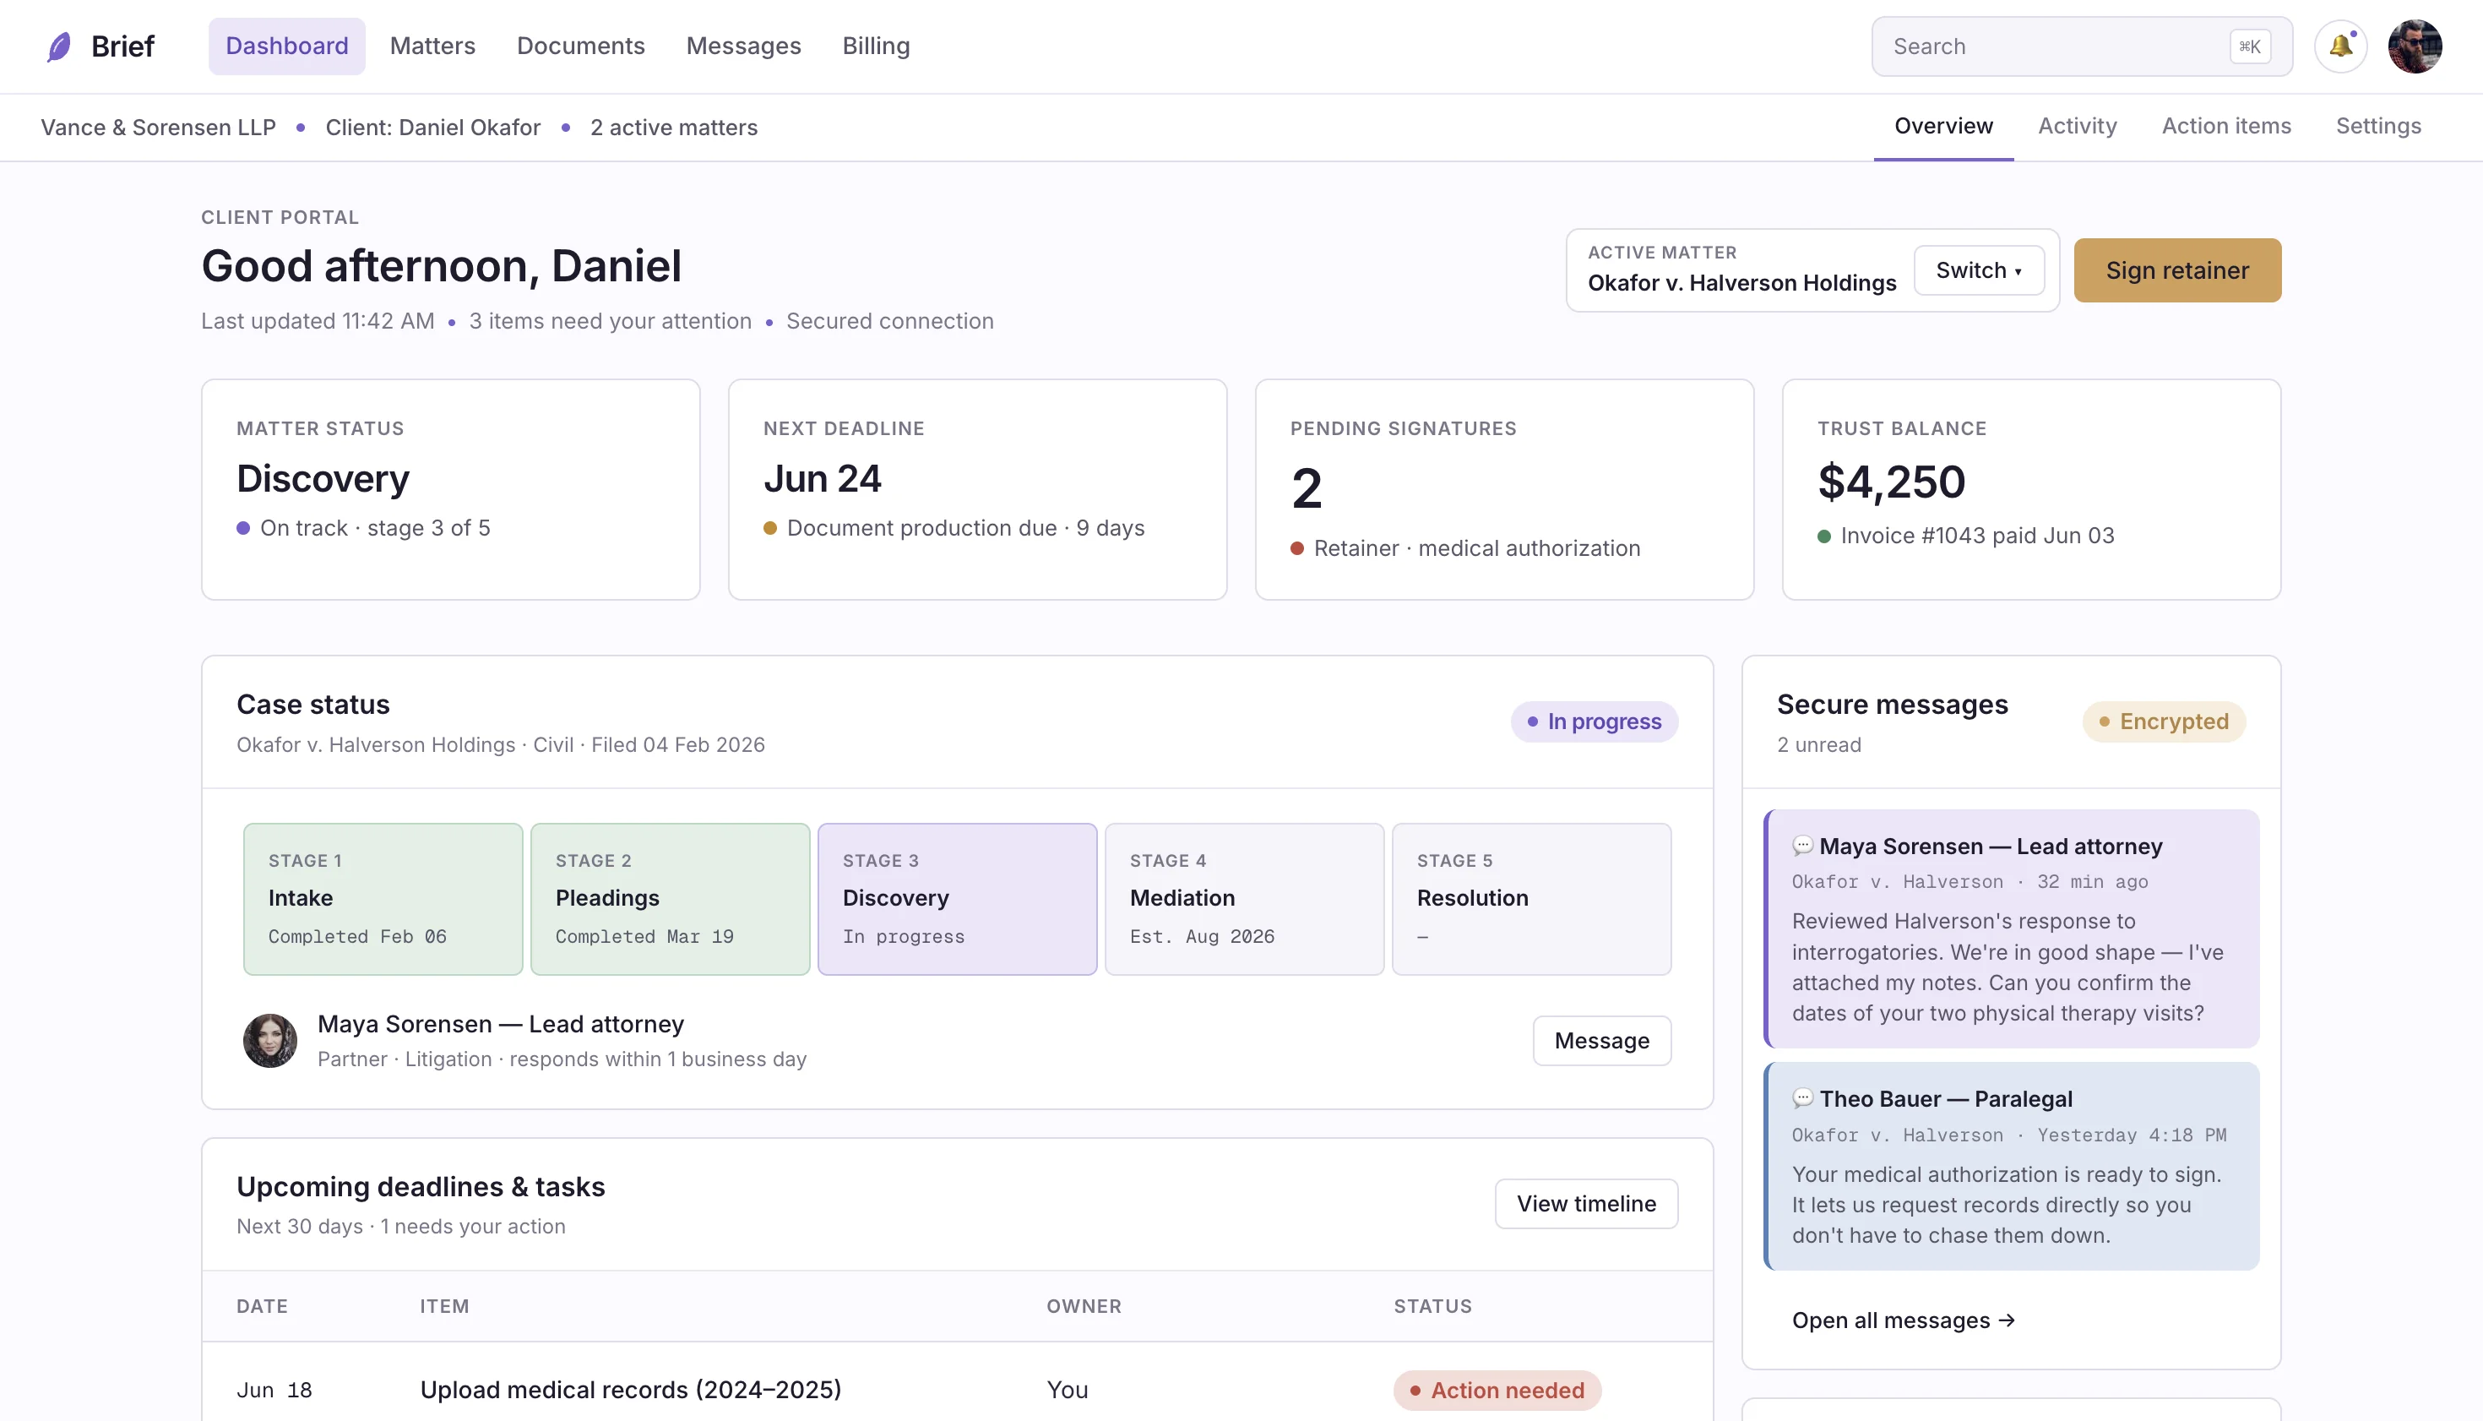This screenshot has width=2483, height=1421.
Task: Click '3 items need your attention' text
Action: pos(610,321)
